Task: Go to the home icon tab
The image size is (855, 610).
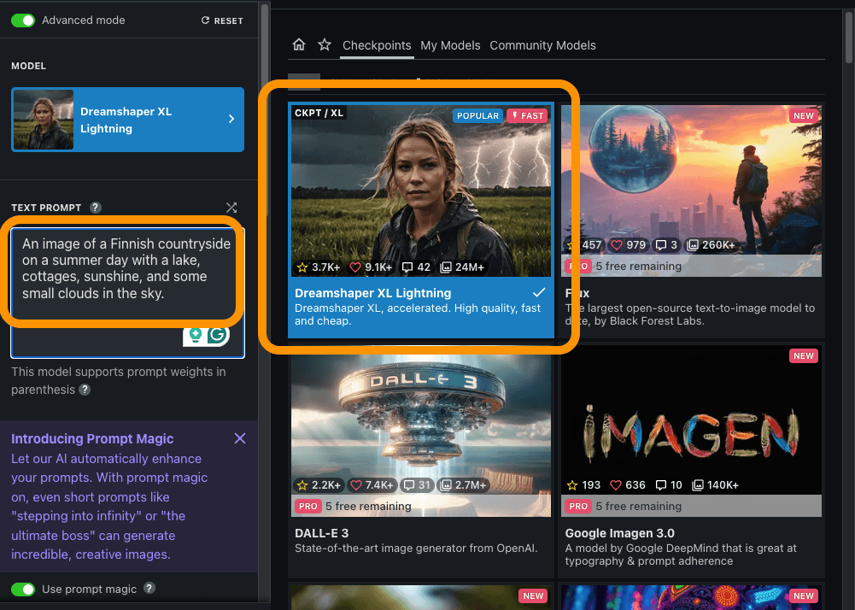Action: coord(299,44)
